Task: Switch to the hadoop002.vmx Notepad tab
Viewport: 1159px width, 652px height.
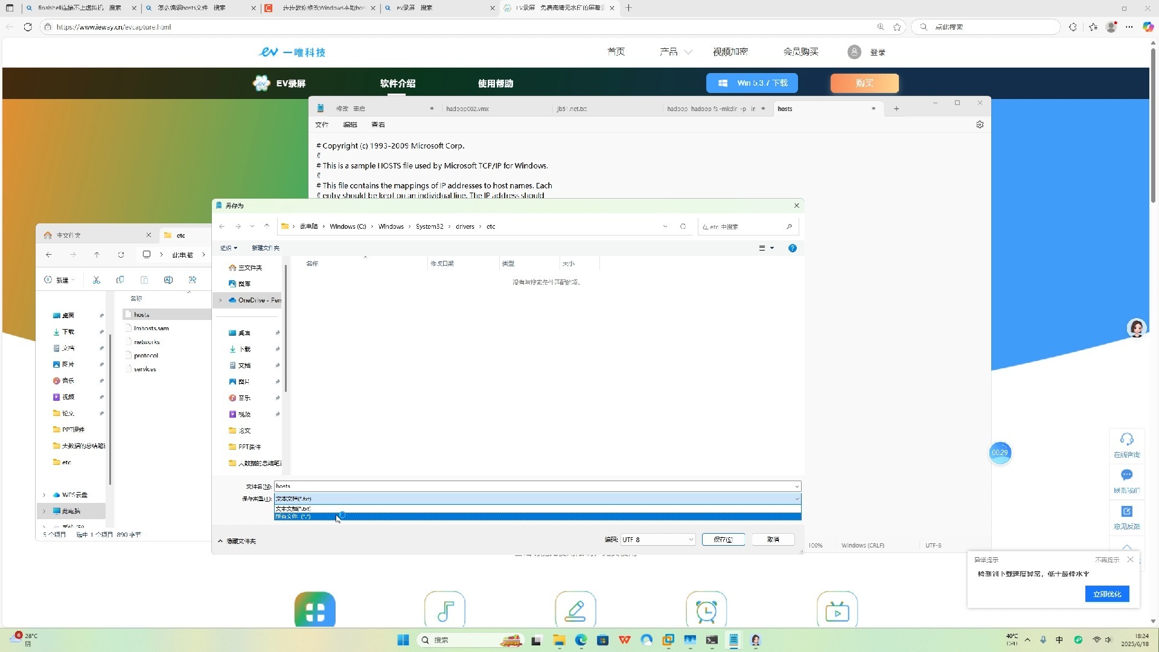Action: pyautogui.click(x=468, y=109)
